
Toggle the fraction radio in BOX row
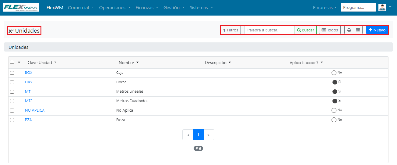click(x=334, y=73)
